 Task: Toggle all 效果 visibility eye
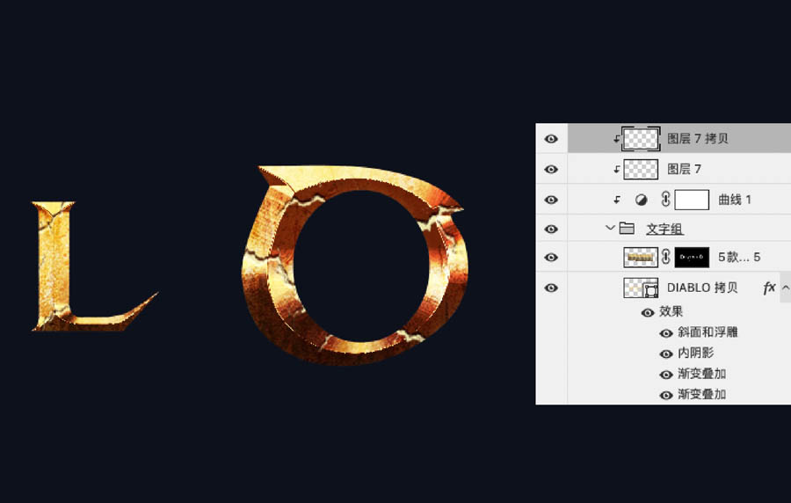coord(648,312)
